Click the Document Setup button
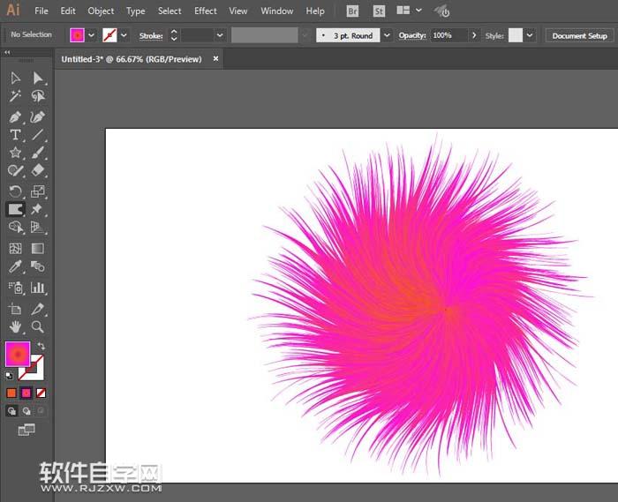This screenshot has width=618, height=502. tap(579, 35)
